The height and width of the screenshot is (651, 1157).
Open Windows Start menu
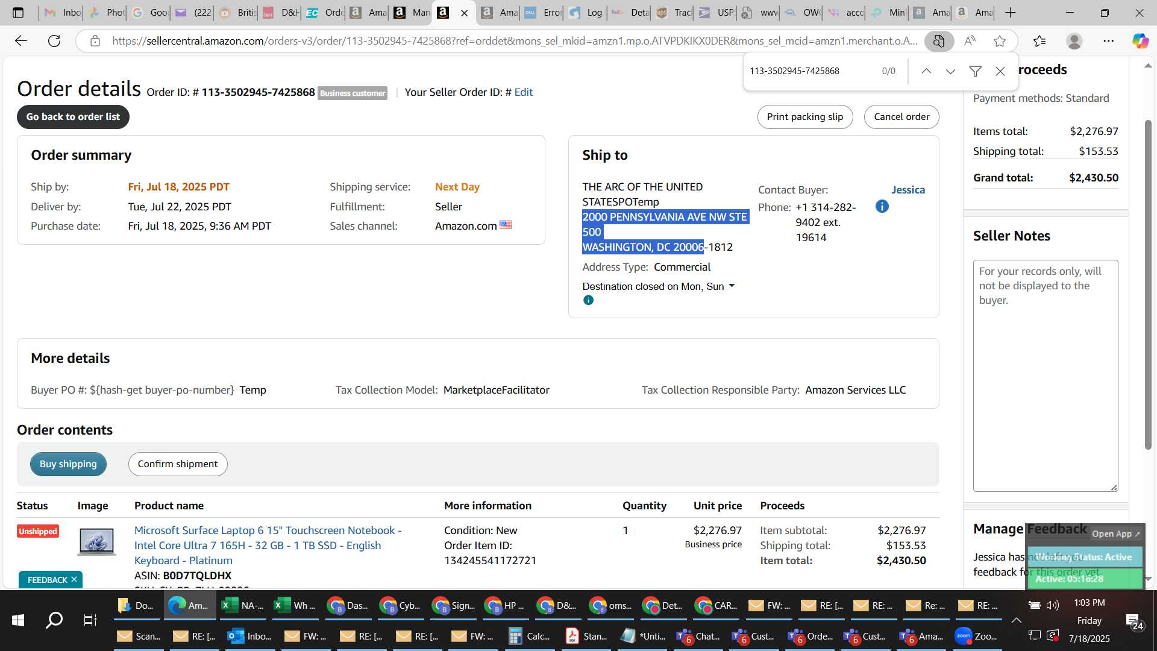coord(18,620)
